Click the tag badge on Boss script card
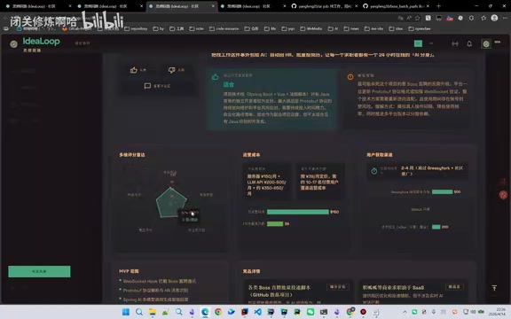Screen dimensions: 511x319 coord(338,287)
